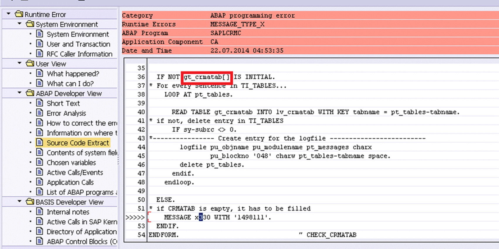Image resolution: width=499 pixels, height=249 pixels.
Task: Click the >>>>> error line marker
Action: click(135, 217)
